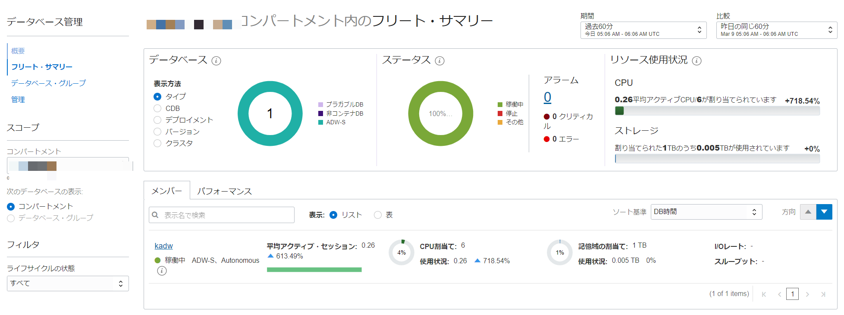Open the 比較 comparison period dropdown
844x315 pixels.
pos(776,30)
